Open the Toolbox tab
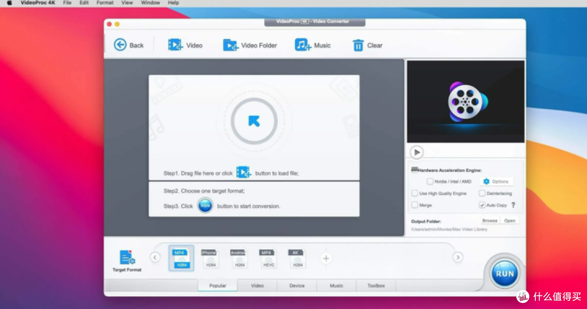 pyautogui.click(x=376, y=286)
